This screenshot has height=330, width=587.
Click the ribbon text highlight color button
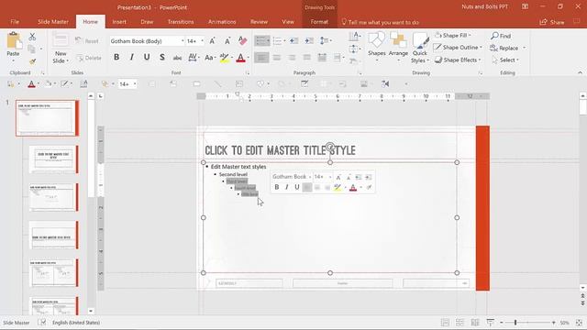(x=224, y=57)
